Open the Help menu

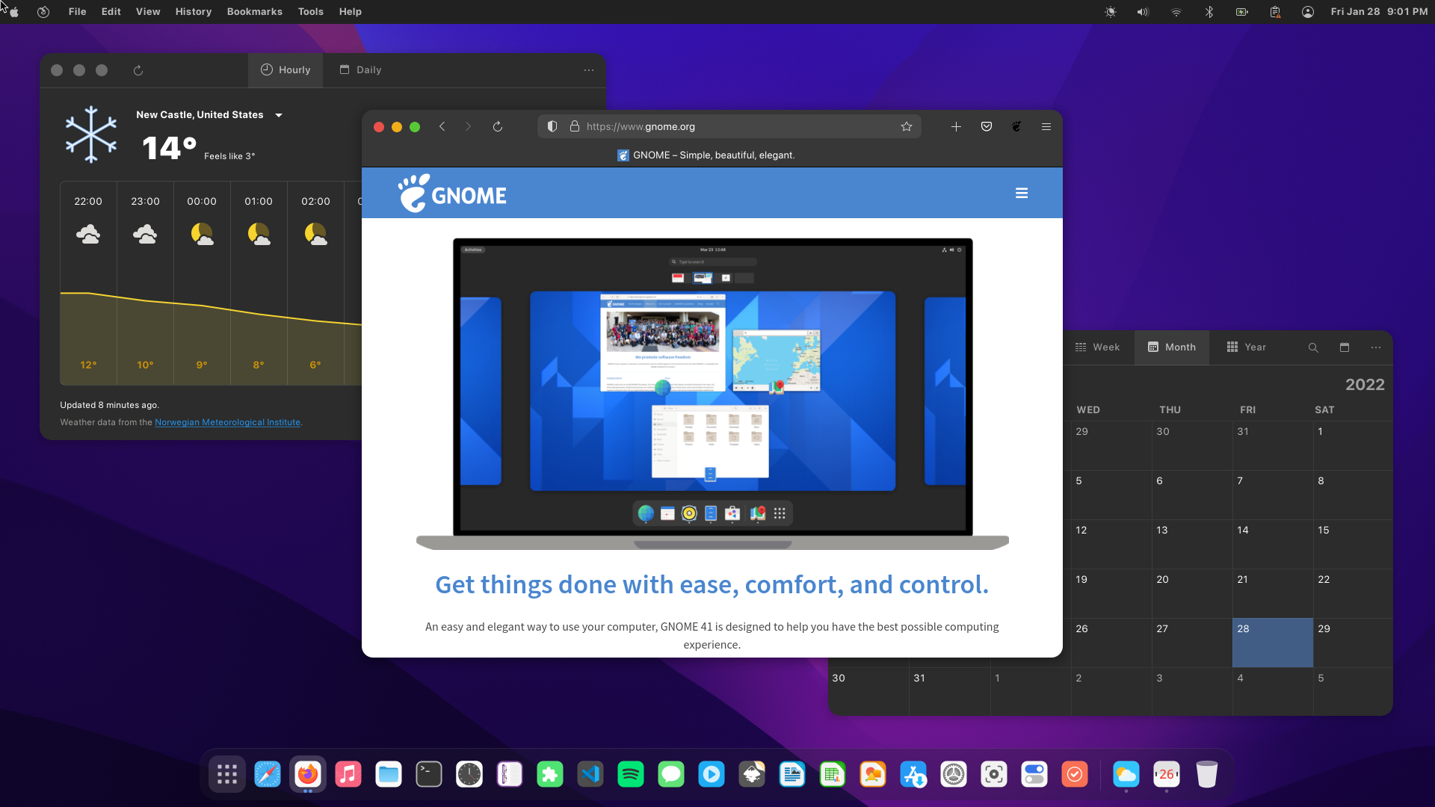pyautogui.click(x=351, y=12)
